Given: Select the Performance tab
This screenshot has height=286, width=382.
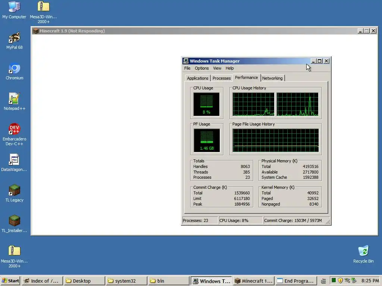Looking at the screenshot, I should tap(246, 77).
